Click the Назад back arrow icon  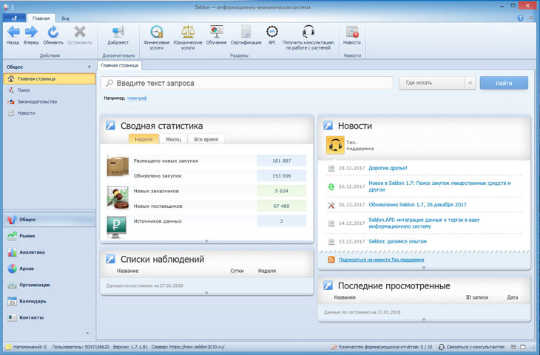pyautogui.click(x=13, y=32)
